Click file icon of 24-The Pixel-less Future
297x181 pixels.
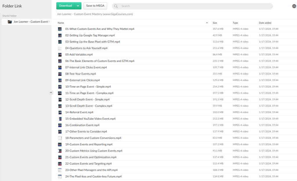point(60,177)
